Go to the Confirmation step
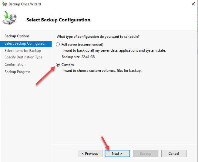 click(15, 65)
